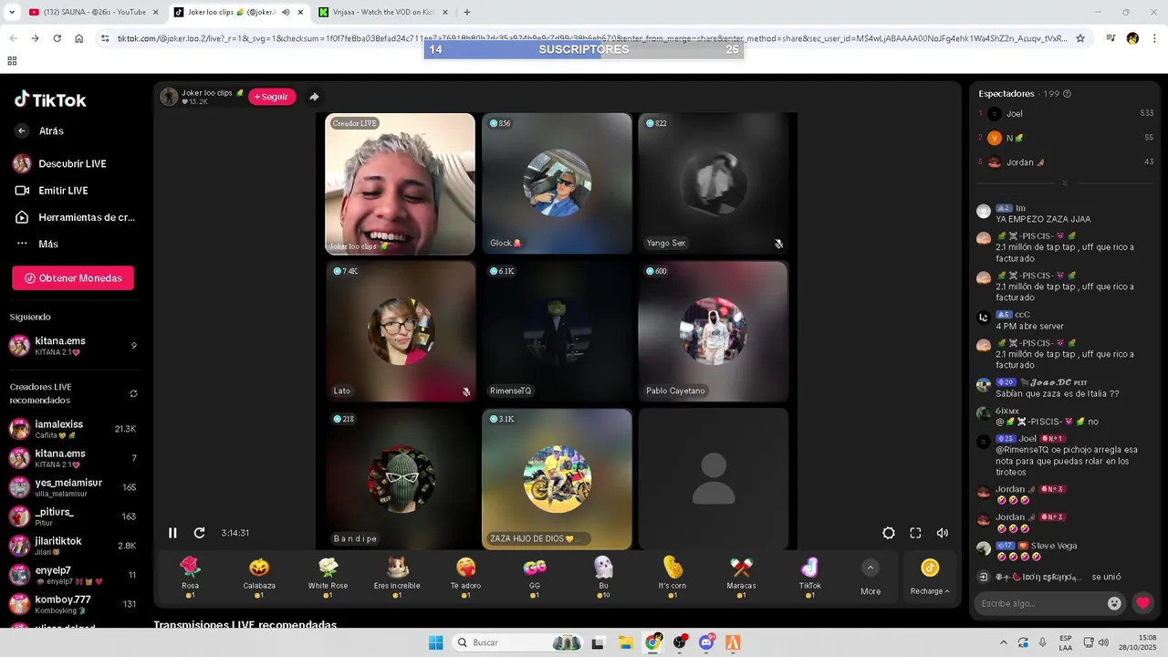Refresh recommended LIVE creators list
The height and width of the screenshot is (657, 1168).
133,393
